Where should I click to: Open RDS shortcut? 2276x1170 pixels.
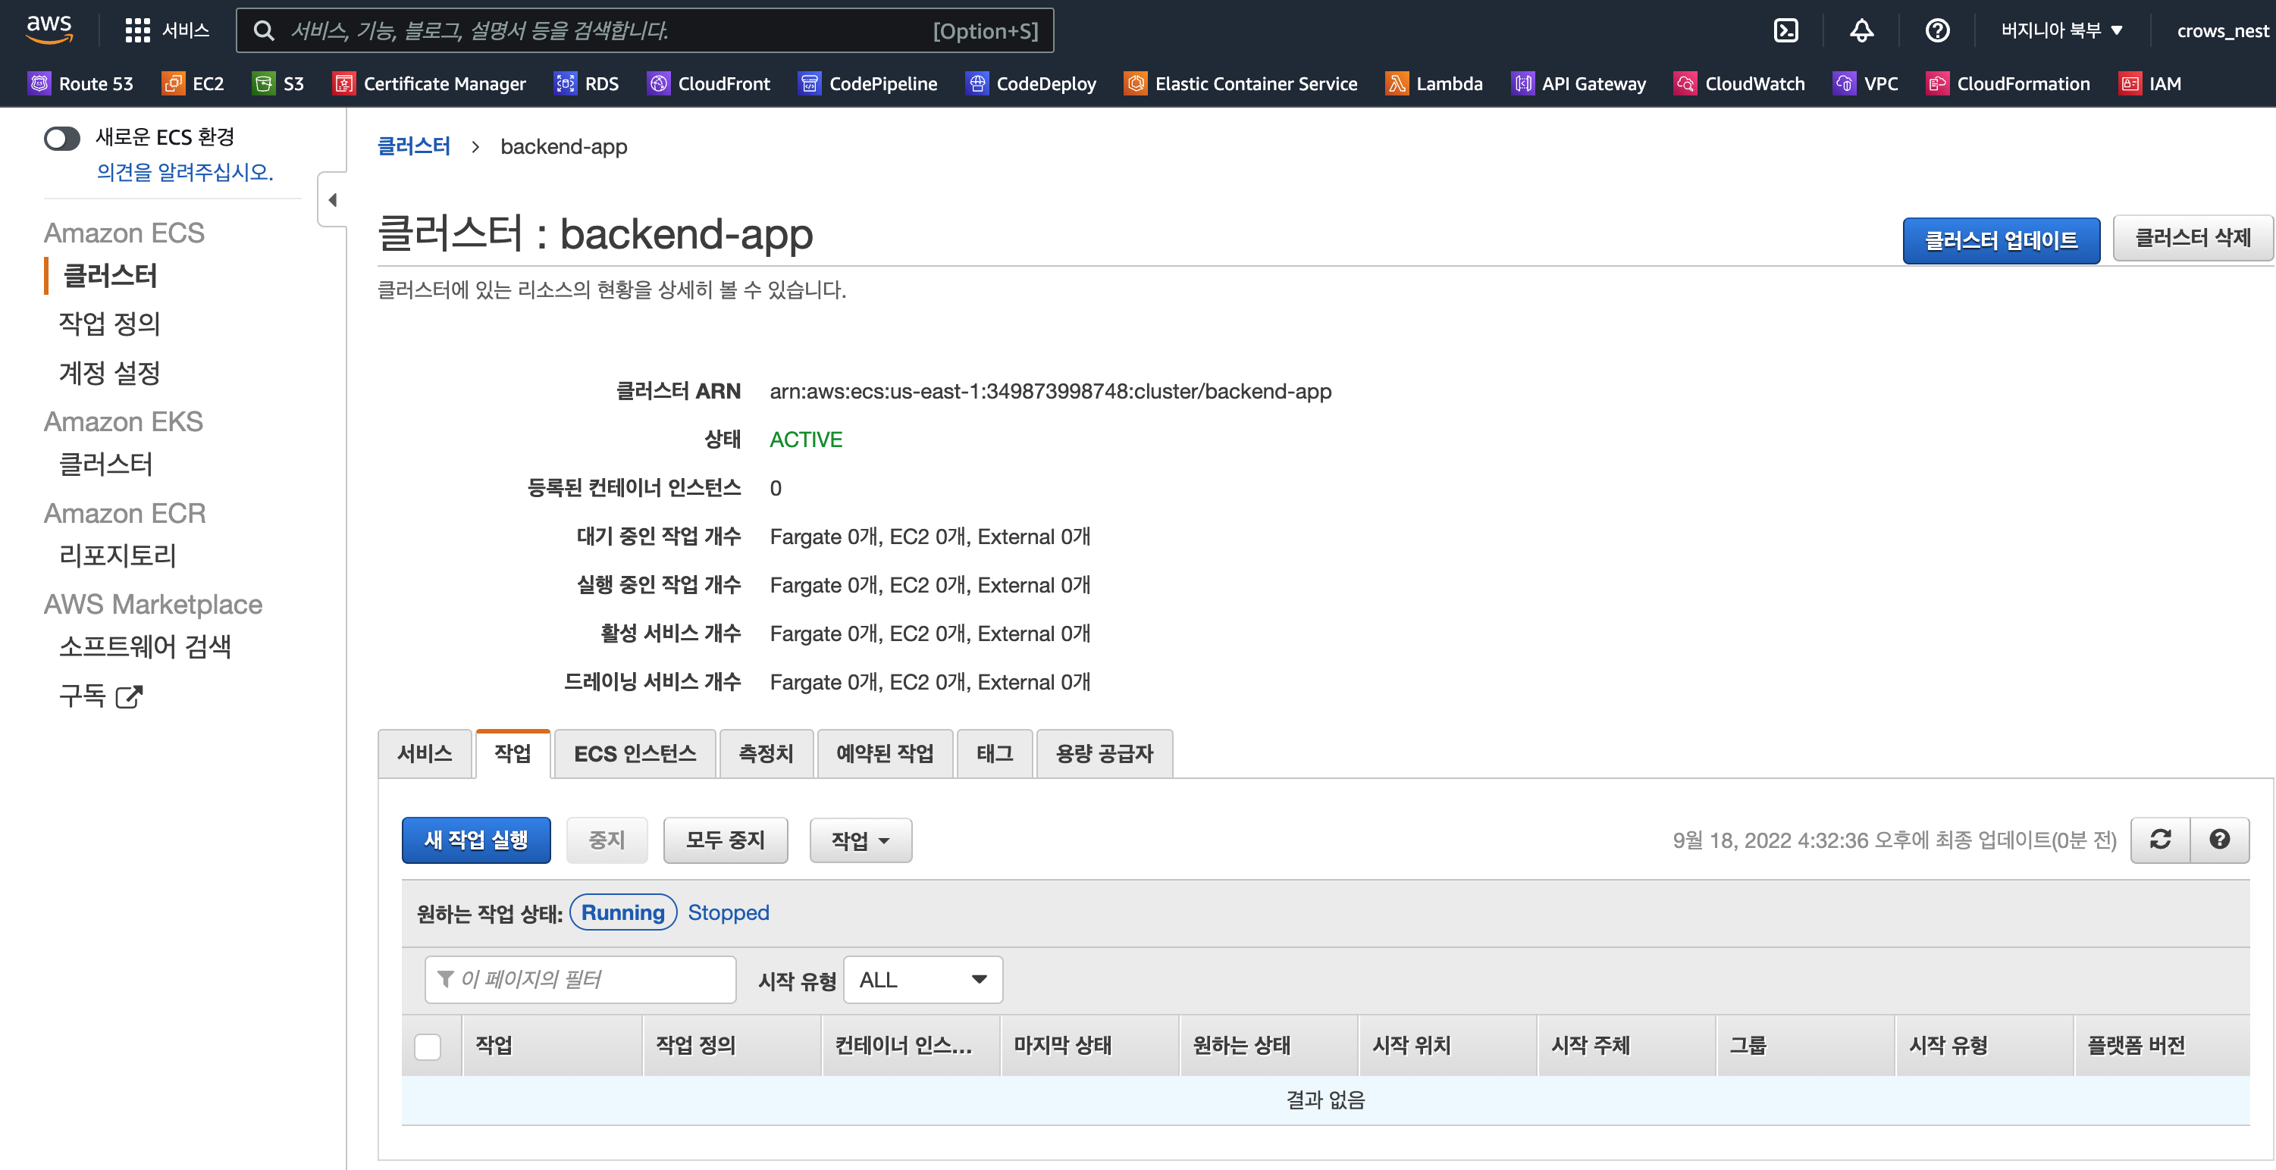point(587,84)
